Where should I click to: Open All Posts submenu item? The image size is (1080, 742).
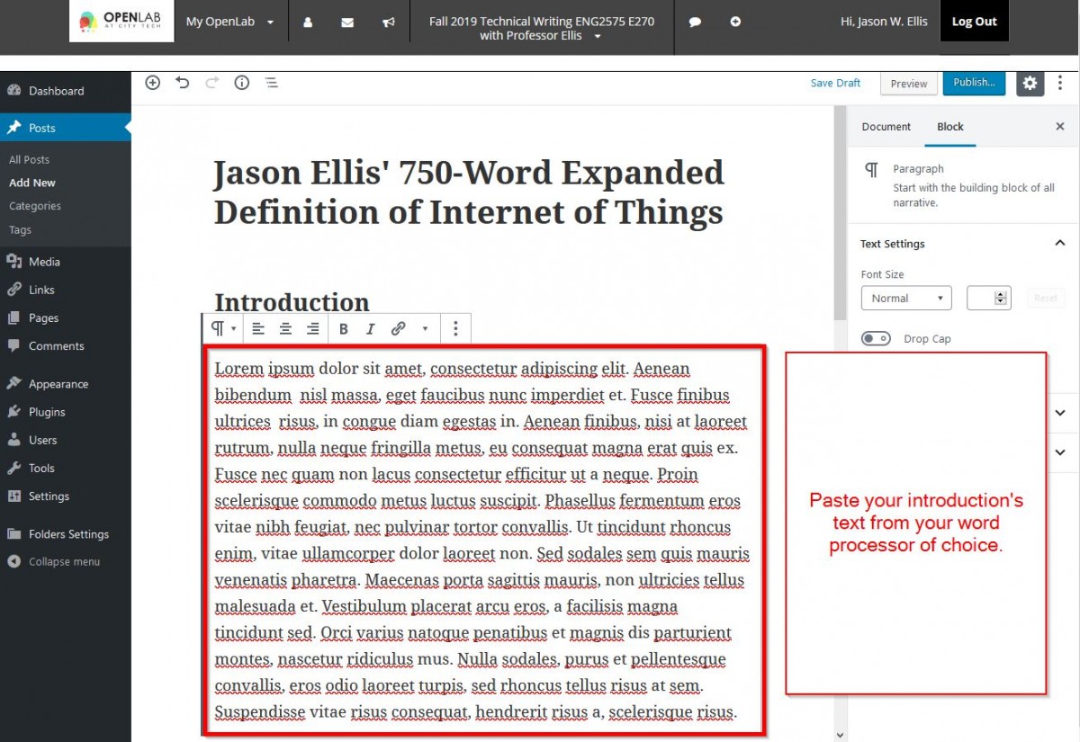(30, 159)
